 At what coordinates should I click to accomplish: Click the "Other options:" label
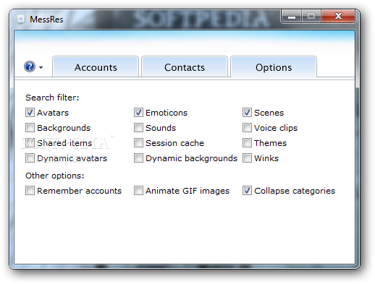click(x=55, y=176)
